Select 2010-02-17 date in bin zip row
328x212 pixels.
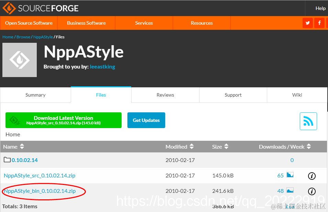pyautogui.click(x=180, y=191)
